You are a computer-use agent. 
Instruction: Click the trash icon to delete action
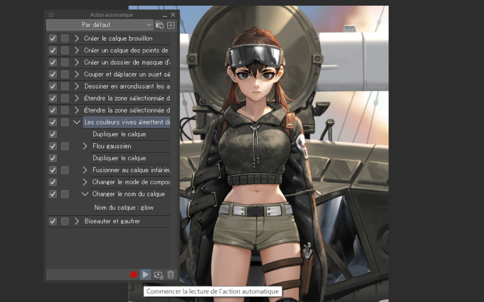(171, 275)
